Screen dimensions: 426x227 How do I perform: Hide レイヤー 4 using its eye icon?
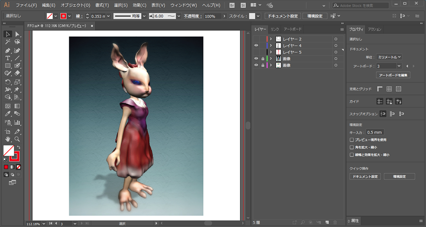tap(256, 45)
